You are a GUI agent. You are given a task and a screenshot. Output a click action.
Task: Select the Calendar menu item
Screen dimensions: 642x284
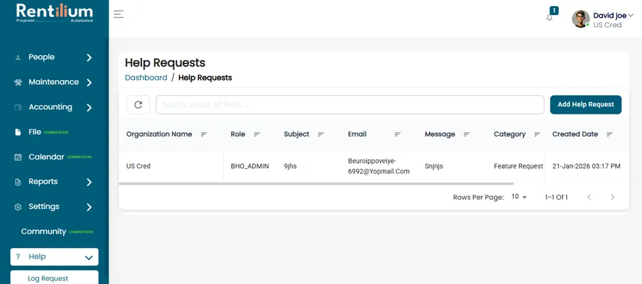[x=54, y=157]
